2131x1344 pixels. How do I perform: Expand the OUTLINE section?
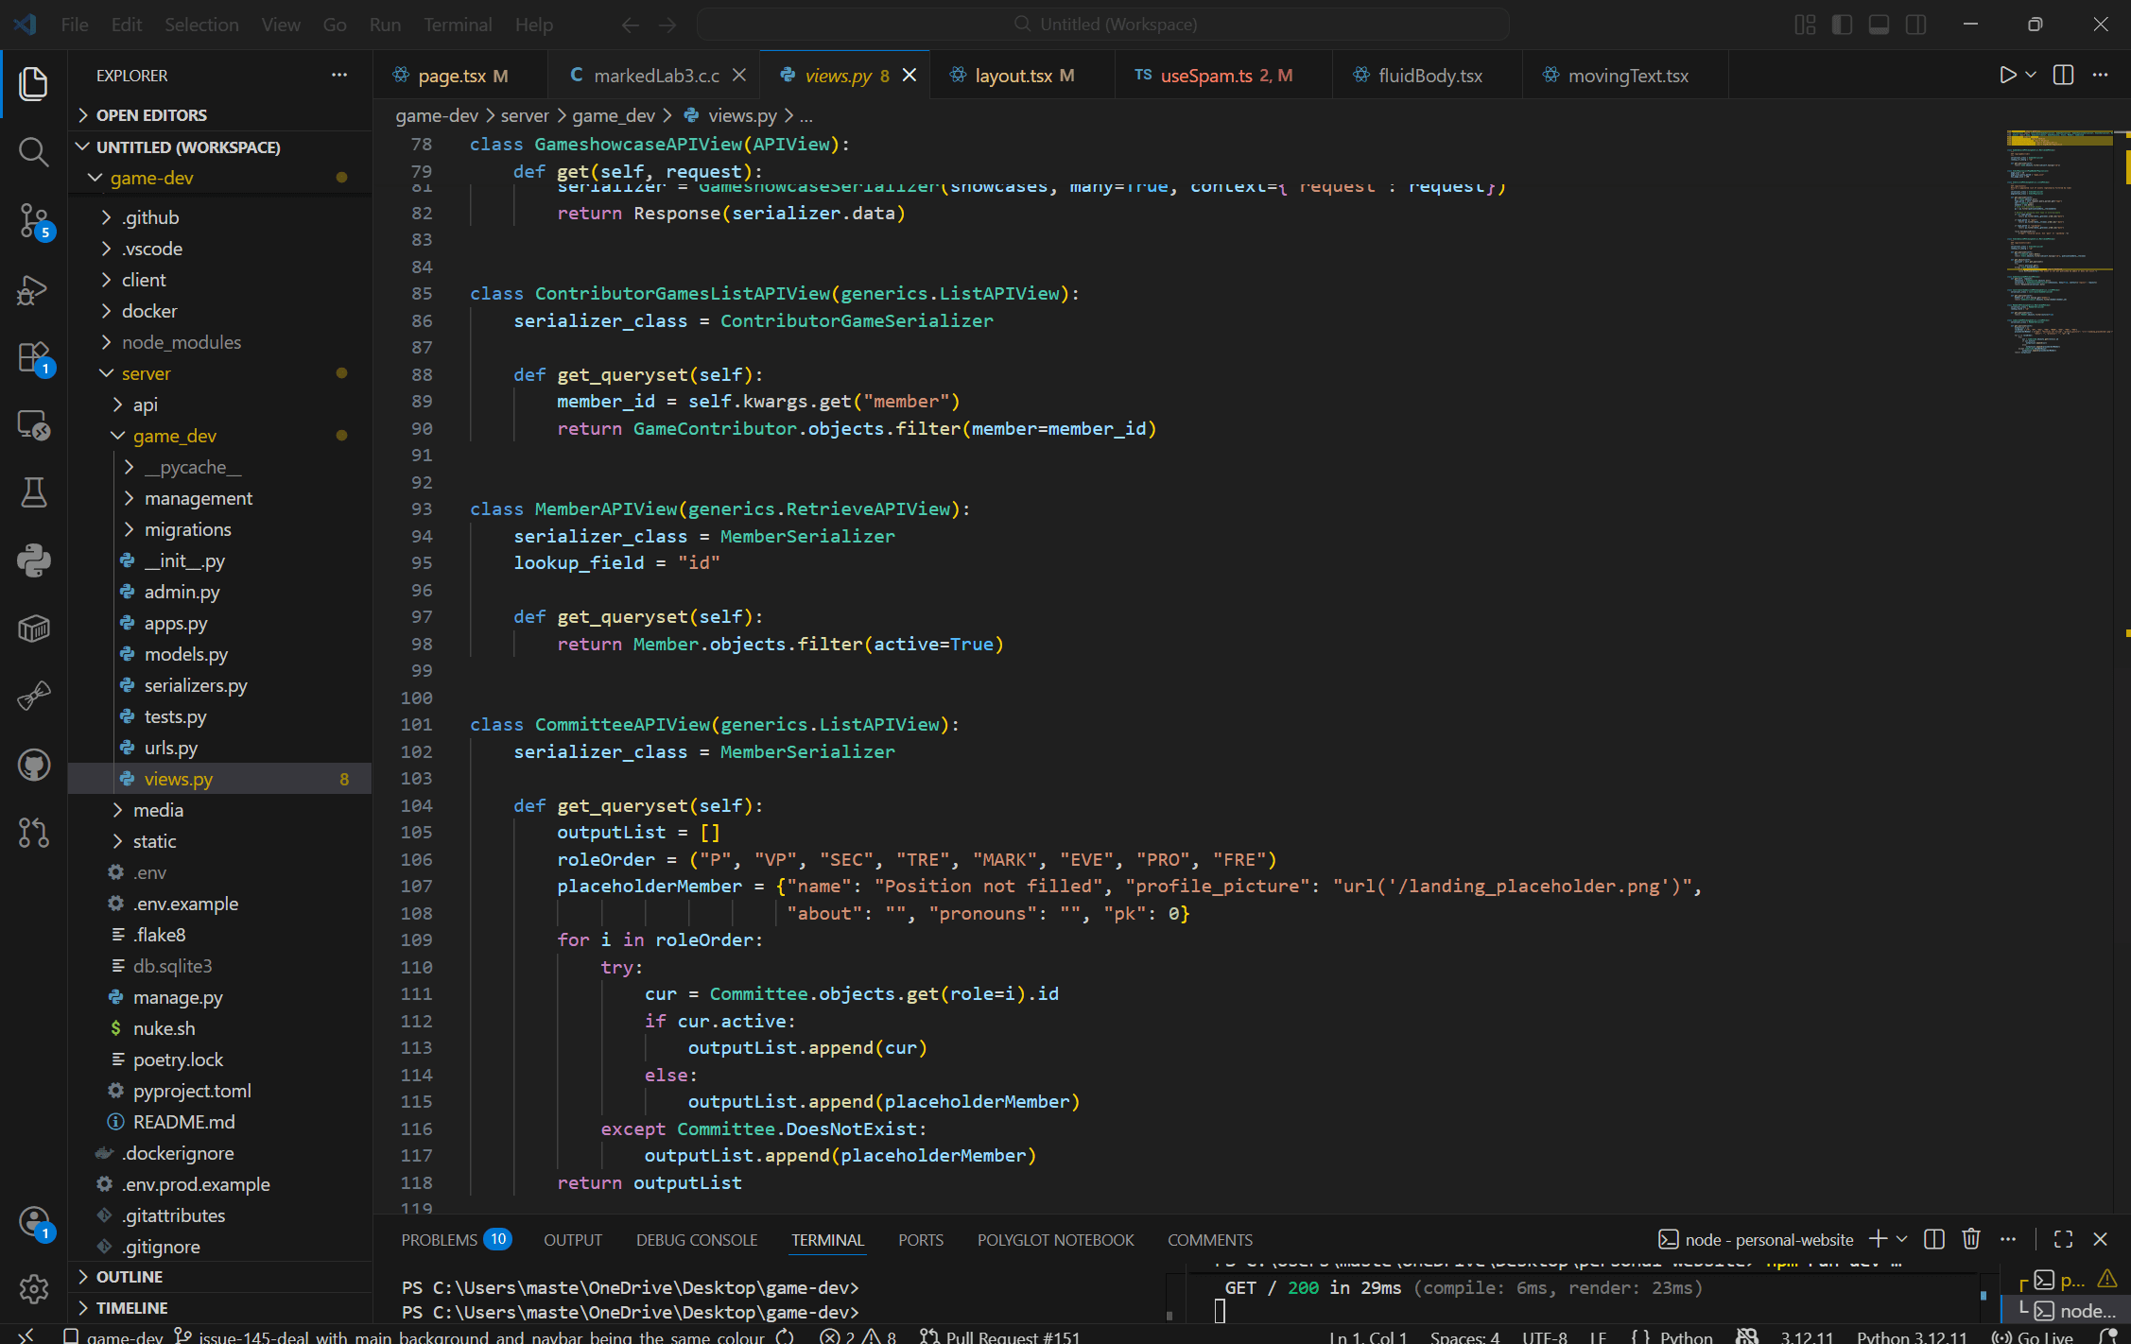point(220,1276)
